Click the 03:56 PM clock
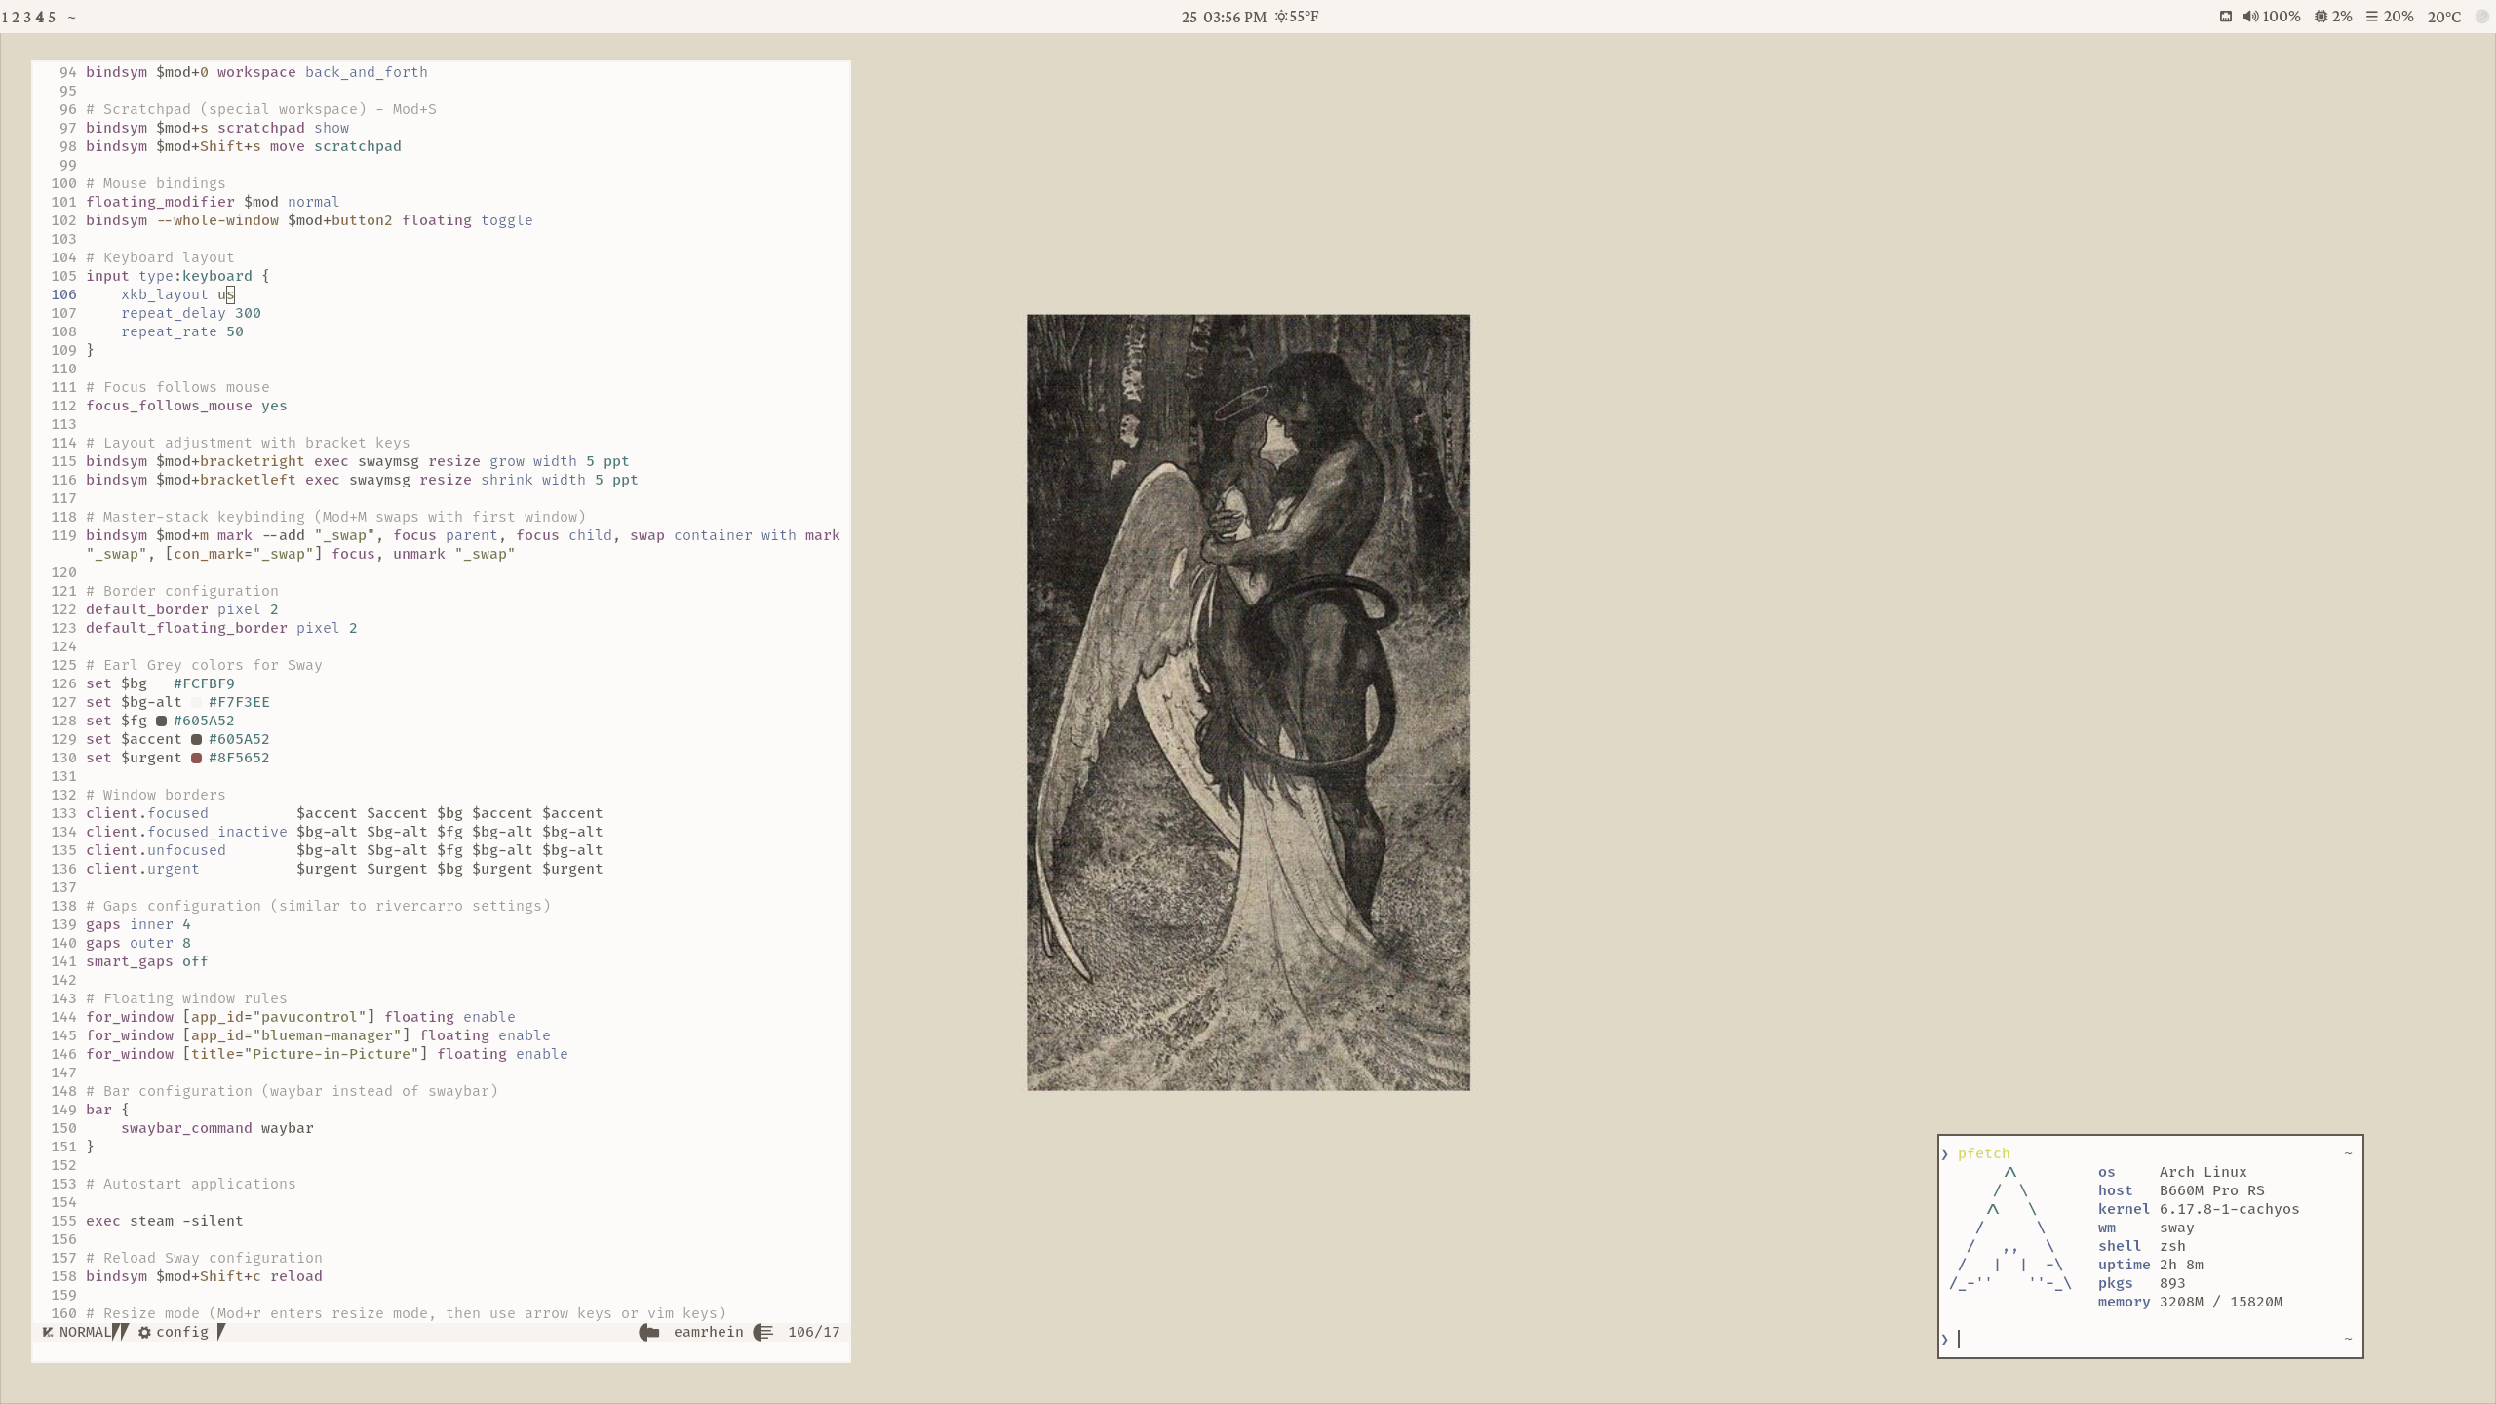The image size is (2496, 1404). click(1234, 17)
